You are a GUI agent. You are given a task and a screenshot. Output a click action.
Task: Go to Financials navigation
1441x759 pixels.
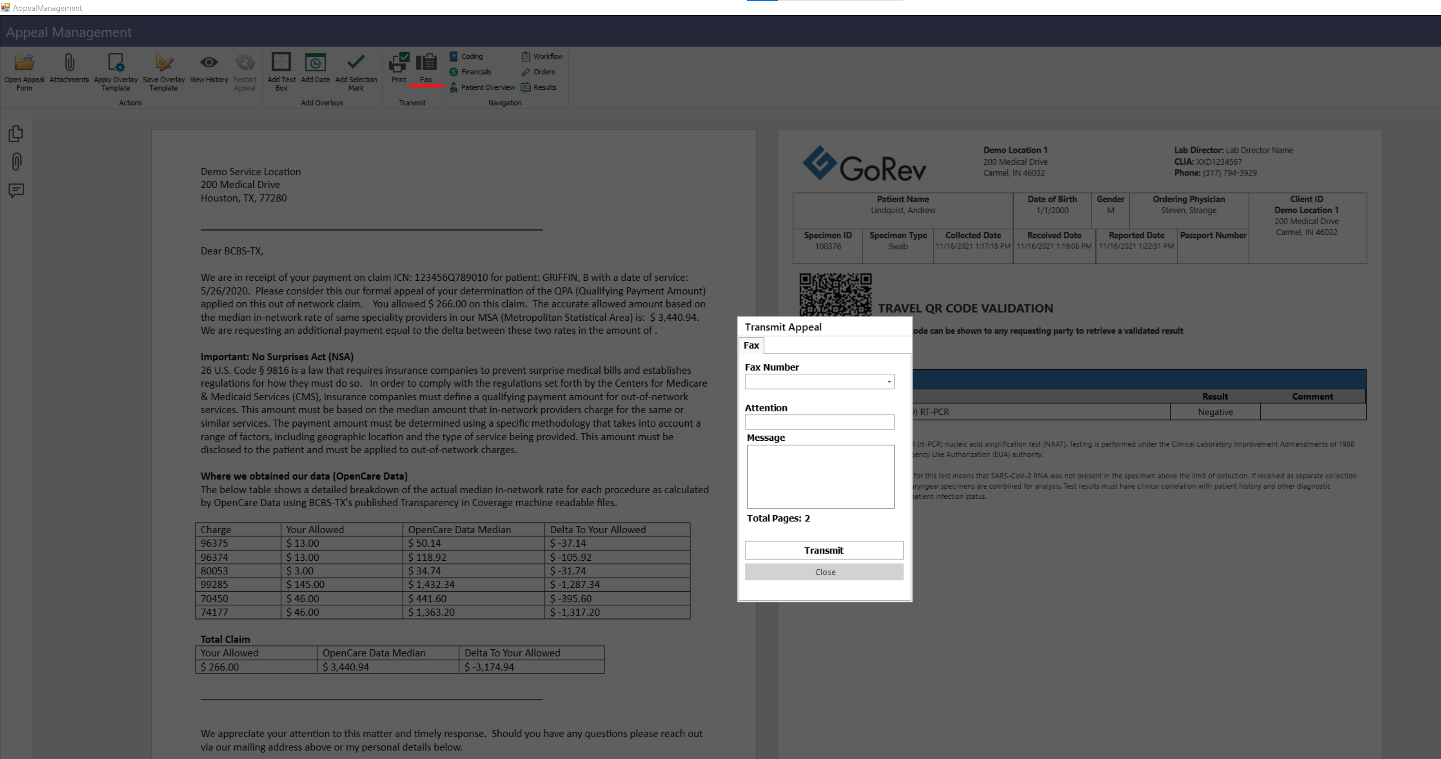tap(470, 72)
